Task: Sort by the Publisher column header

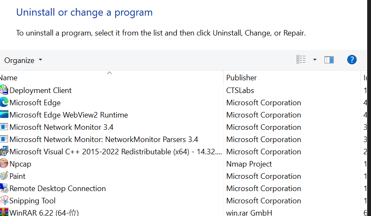Action: (x=292, y=78)
